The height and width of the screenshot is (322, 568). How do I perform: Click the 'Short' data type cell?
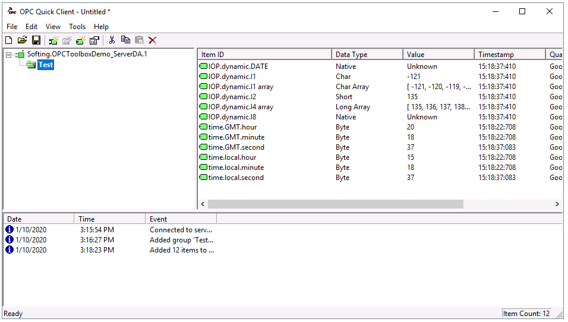(344, 97)
